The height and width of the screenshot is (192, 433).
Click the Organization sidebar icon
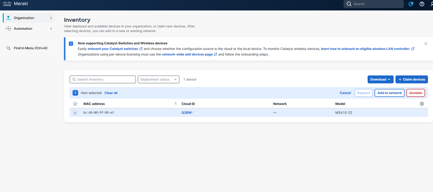point(8,18)
